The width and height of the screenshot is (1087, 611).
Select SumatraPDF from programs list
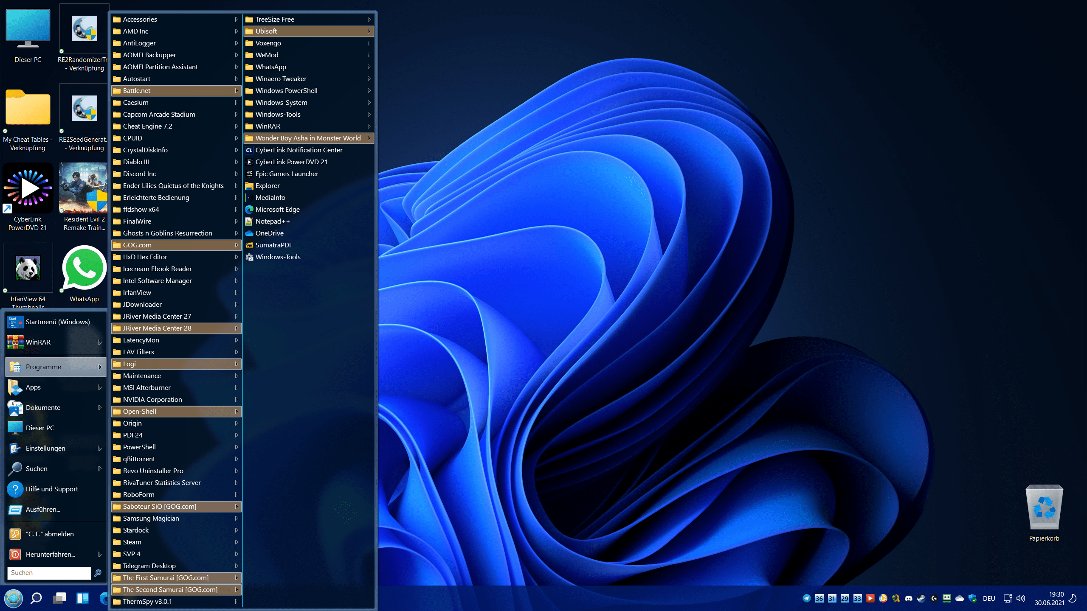click(274, 245)
